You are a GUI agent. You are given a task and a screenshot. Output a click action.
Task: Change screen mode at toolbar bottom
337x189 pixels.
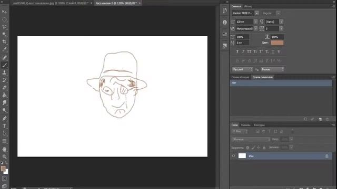(x=4, y=186)
